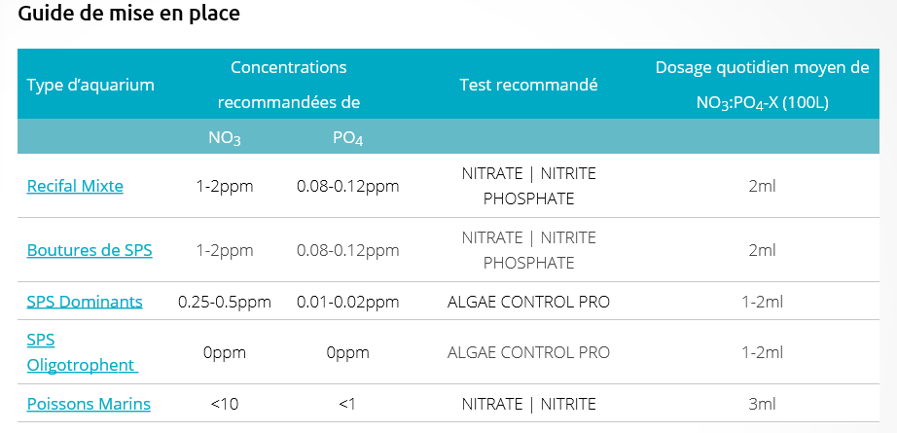Click the Type d'aquarium column header

click(x=90, y=86)
